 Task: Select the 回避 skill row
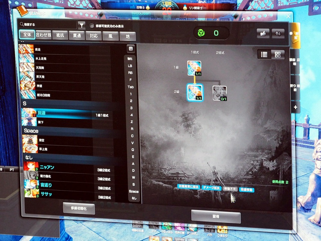(67, 113)
